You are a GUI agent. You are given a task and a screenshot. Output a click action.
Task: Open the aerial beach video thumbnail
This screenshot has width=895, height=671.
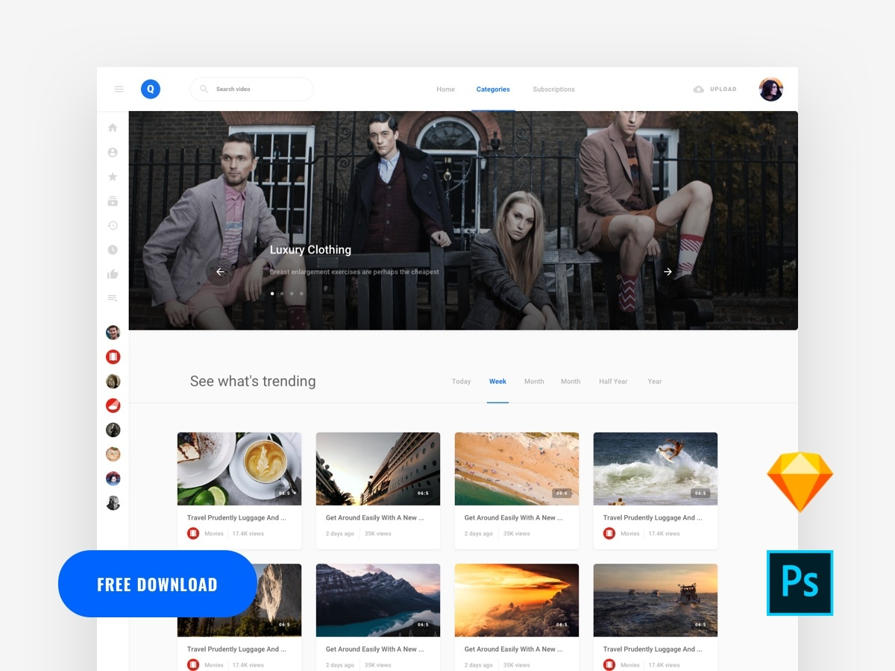click(x=517, y=469)
